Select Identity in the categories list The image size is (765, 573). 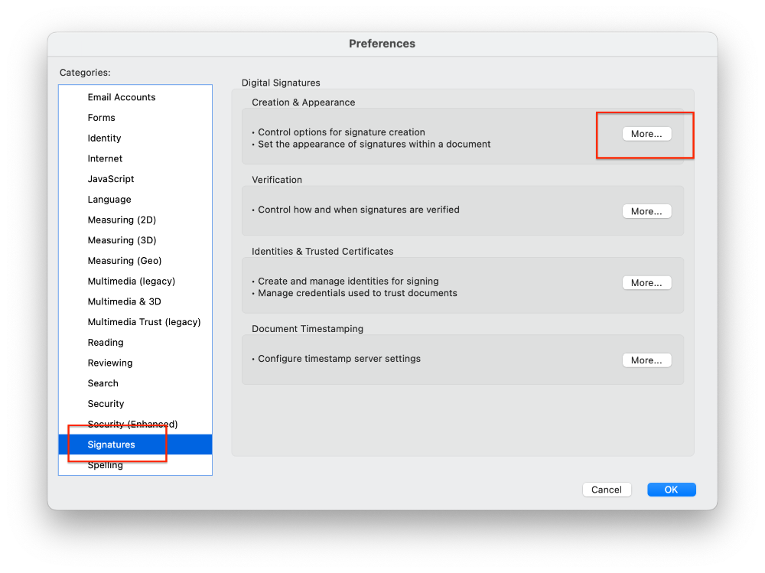pos(105,138)
